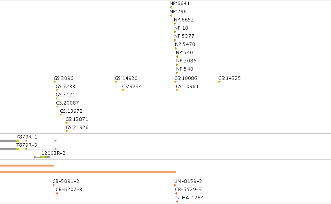Select the 12003R-2 gene model glyph

(x=42, y=157)
